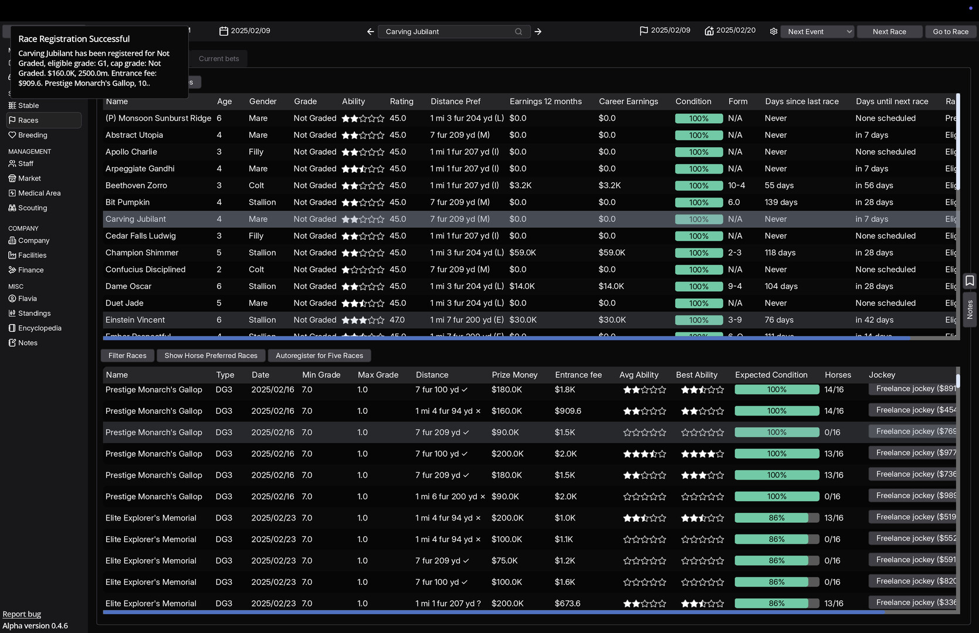Click the left arrow beside horse search
Screen dimensions: 979x633
pos(370,32)
